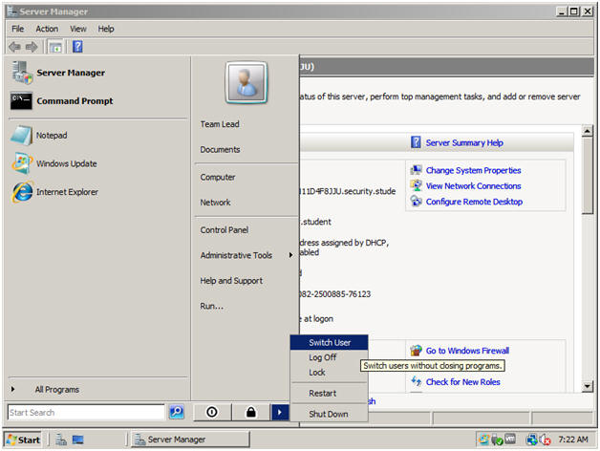The image size is (600, 451).
Task: Click the scrollbar down arrow
Action: tap(587, 386)
